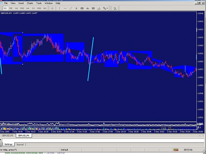This screenshot has width=206, height=154.
Task: Open the Tools menu
Action: click(x=39, y=3)
